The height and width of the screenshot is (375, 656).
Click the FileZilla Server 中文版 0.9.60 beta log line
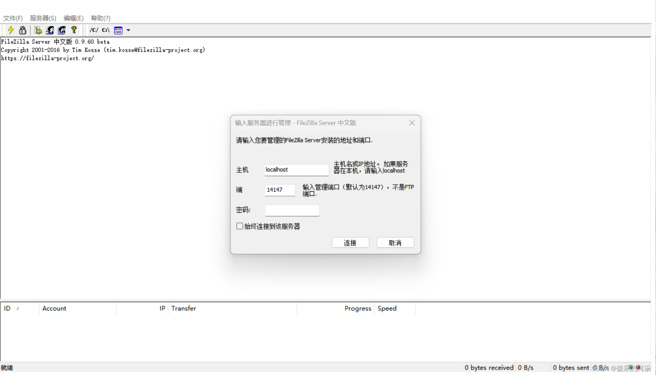click(x=55, y=42)
